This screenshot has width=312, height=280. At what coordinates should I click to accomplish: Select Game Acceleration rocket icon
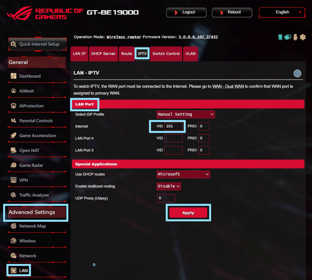coord(13,135)
